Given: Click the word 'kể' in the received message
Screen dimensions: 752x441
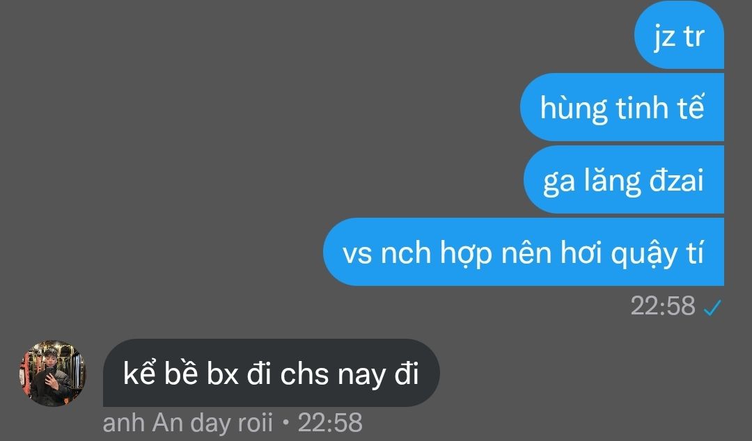Looking at the screenshot, I should [x=139, y=371].
